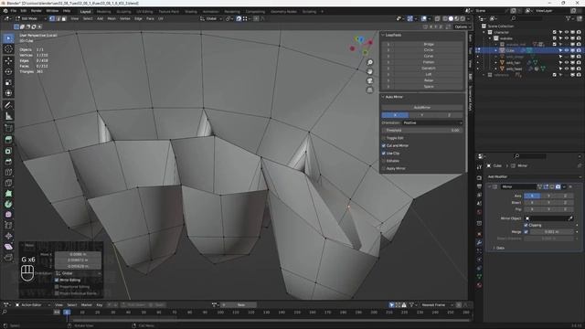This screenshot has height=329, width=585.
Task: Open the Nearest Frame snapping dropdown
Action: point(436,304)
